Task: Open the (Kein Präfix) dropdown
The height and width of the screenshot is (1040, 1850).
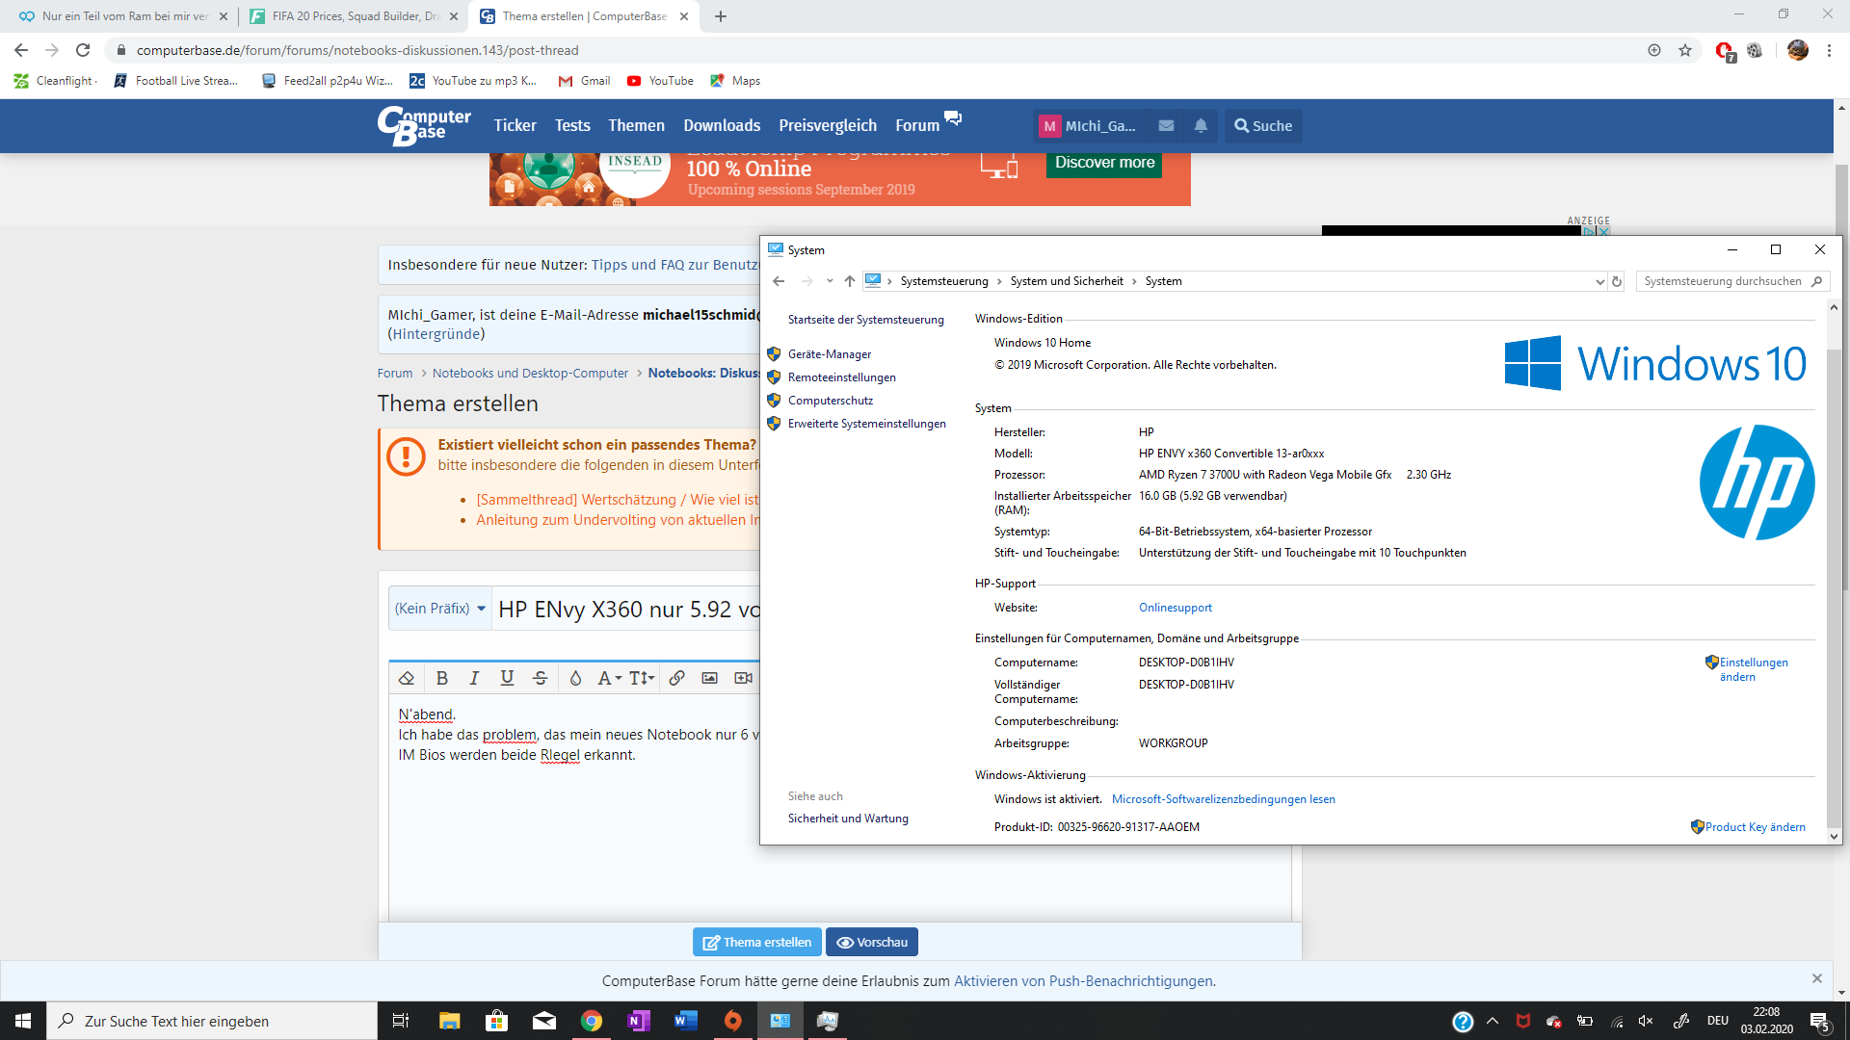Action: (x=439, y=608)
